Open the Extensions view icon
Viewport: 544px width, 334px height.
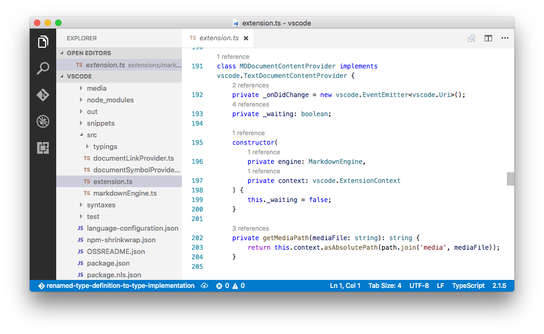tap(43, 148)
